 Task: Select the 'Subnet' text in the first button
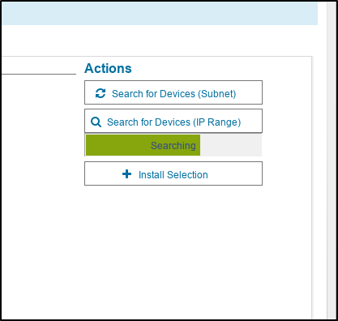(217, 94)
